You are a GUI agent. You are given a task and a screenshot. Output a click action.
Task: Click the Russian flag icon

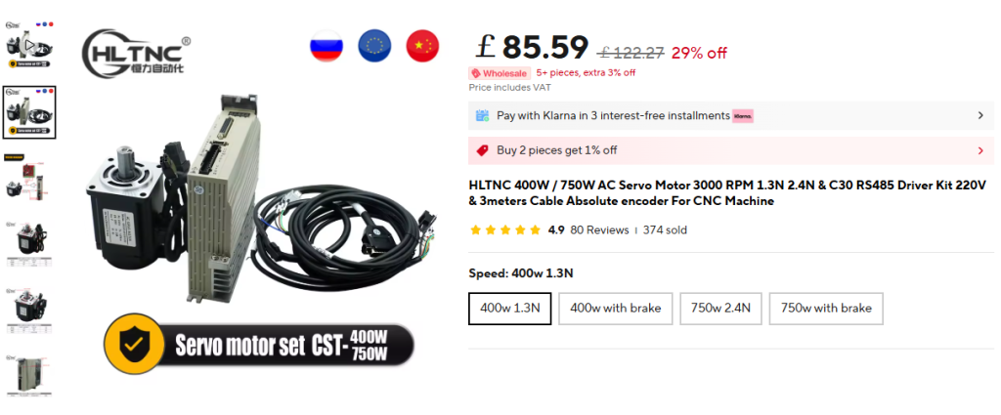pos(326,46)
